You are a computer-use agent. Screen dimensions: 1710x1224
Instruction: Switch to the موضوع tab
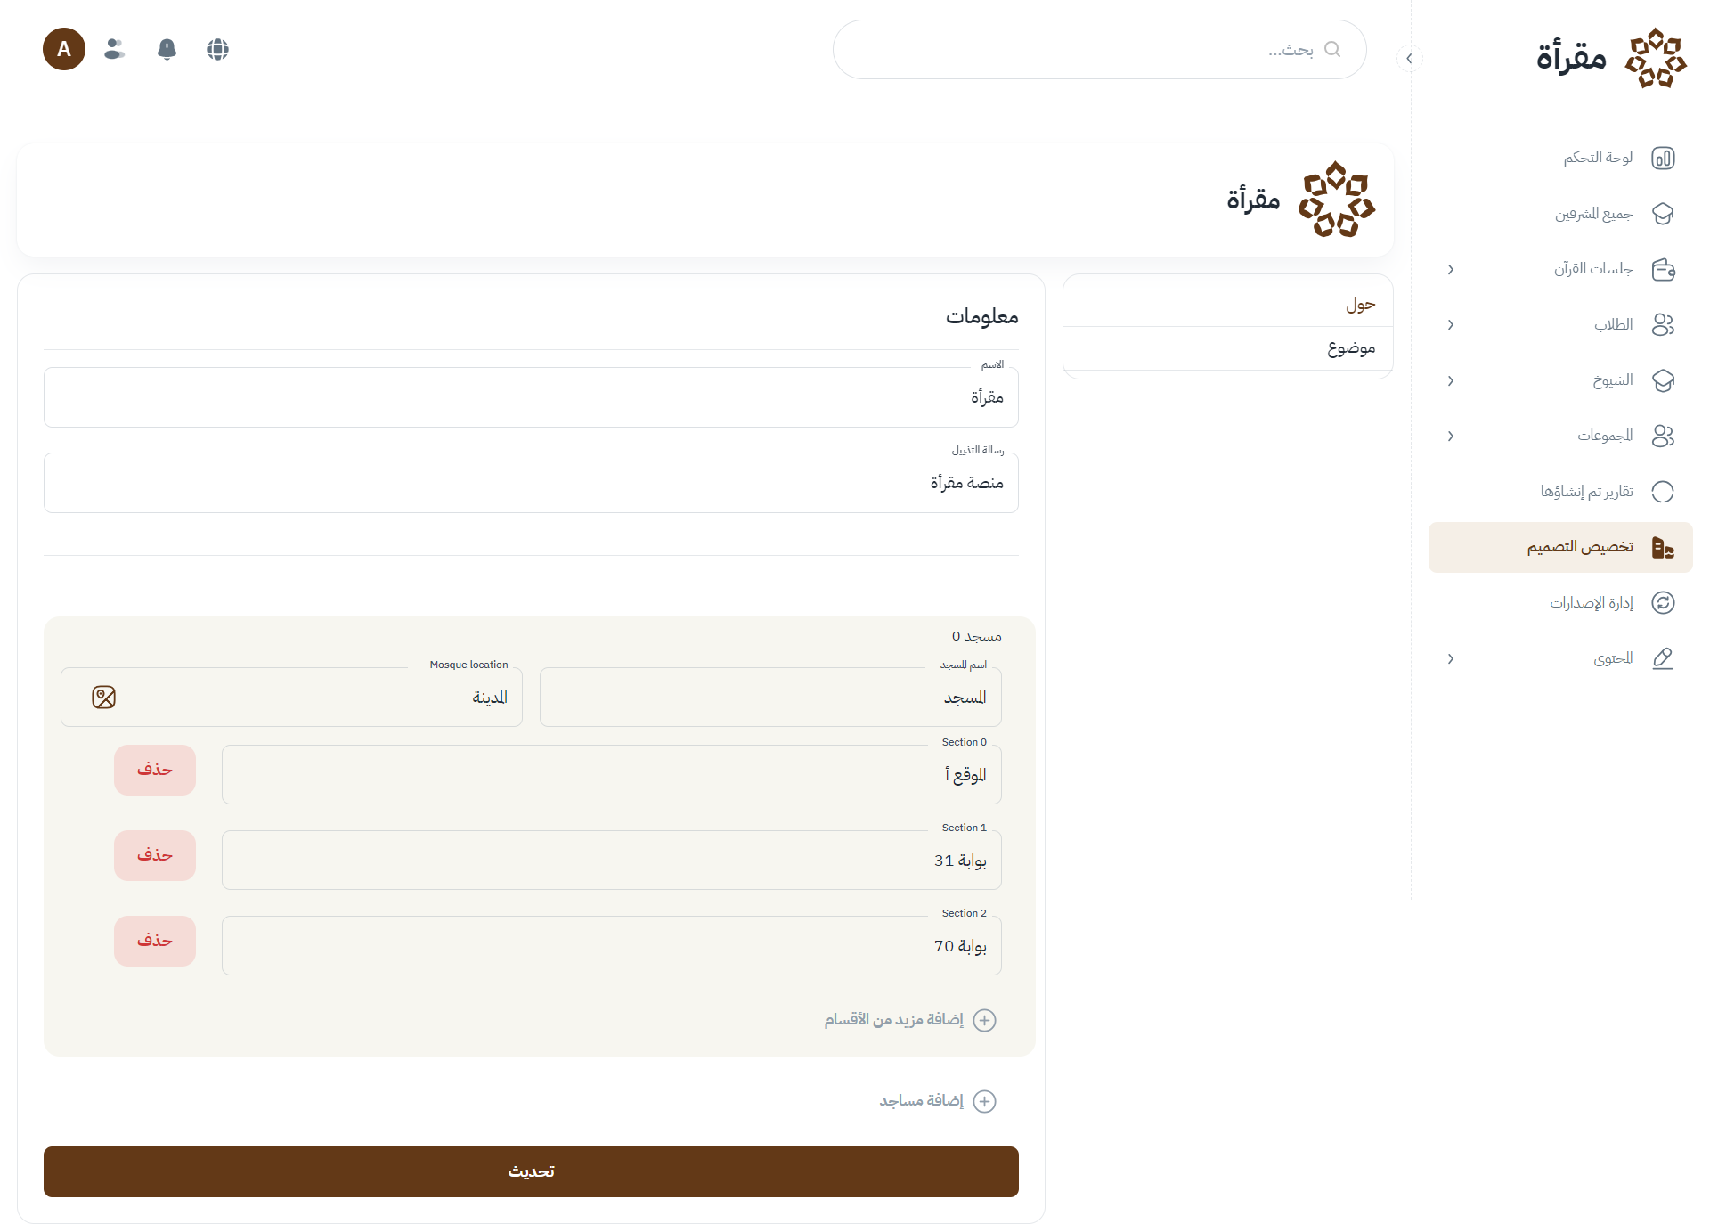[1350, 348]
